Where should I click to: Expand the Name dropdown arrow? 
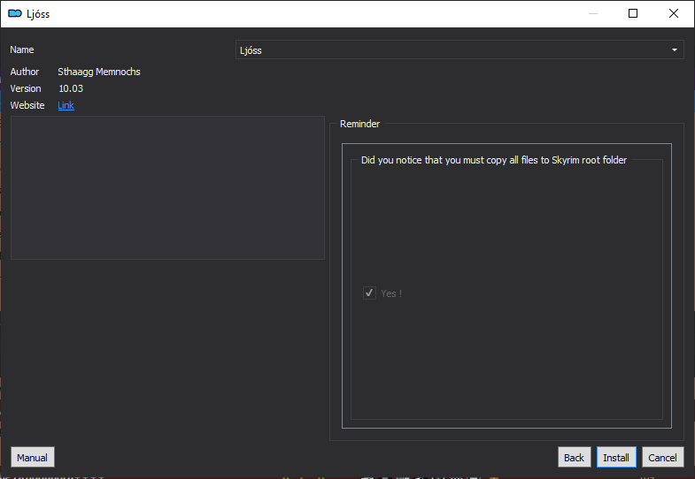click(x=674, y=50)
